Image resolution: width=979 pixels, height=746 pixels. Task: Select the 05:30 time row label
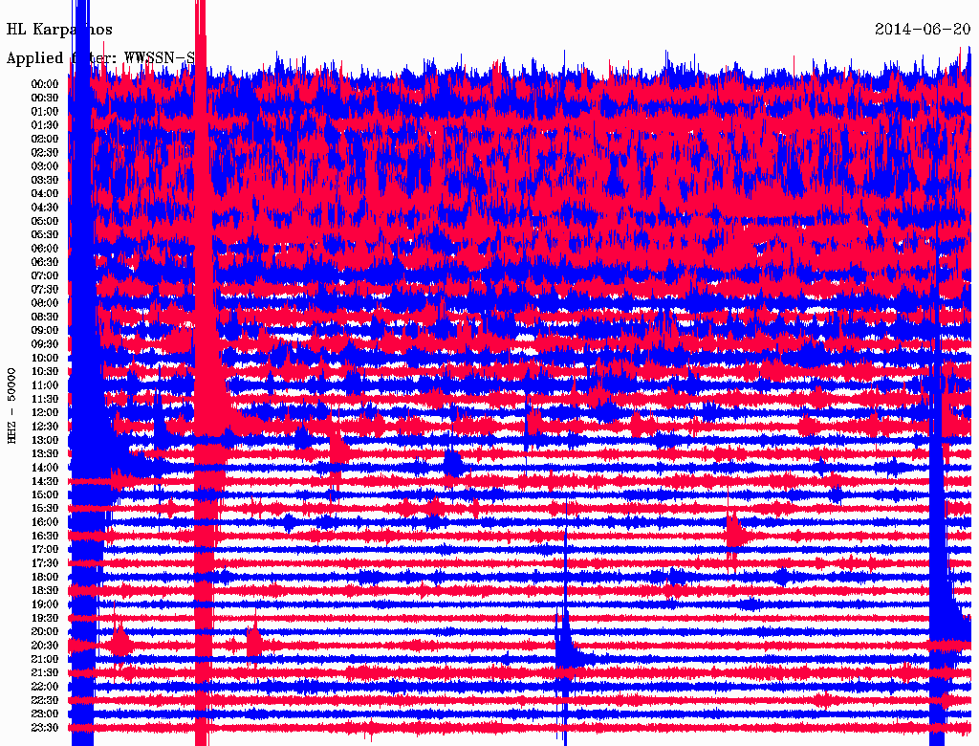(x=45, y=235)
